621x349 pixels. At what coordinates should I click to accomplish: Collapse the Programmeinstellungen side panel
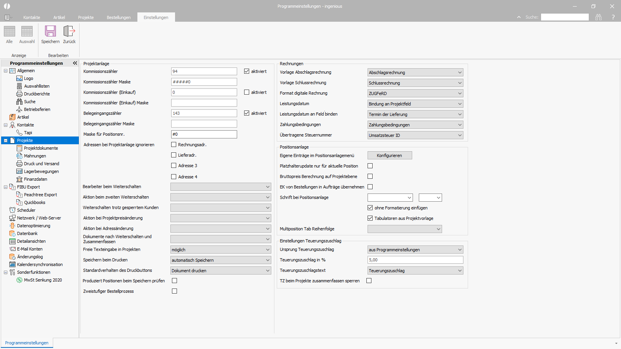(x=75, y=63)
